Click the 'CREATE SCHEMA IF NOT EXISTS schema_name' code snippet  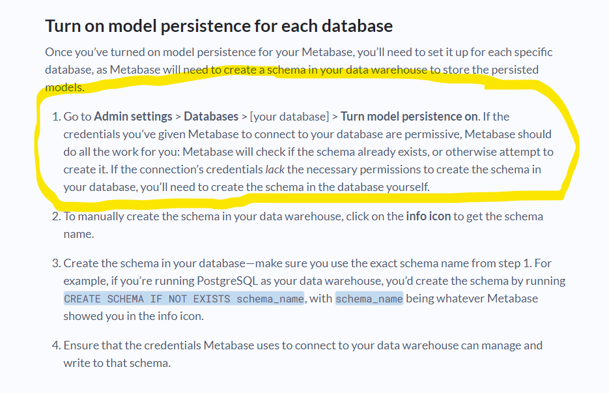184,298
